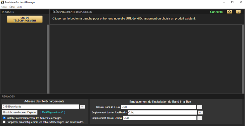Click the Adresse des Téléchargements heading
Image resolution: width=245 pixels, height=126 pixels.
(x=44, y=101)
